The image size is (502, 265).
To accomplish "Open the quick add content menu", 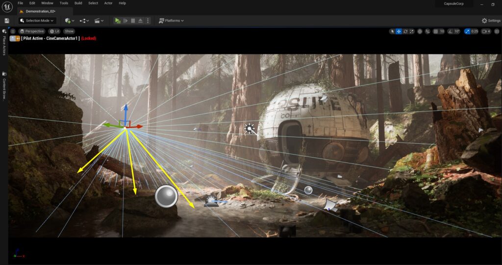I will point(70,21).
